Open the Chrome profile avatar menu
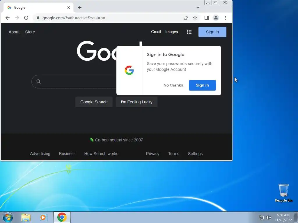298x223 pixels. [216, 18]
